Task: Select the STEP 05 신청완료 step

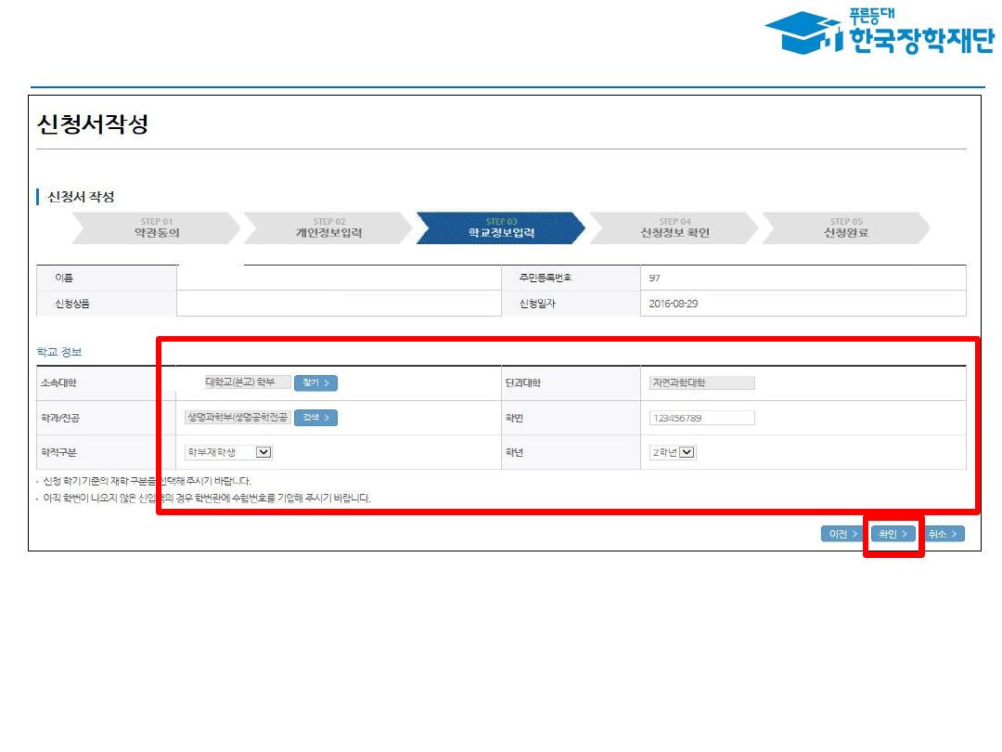Action: click(x=845, y=228)
